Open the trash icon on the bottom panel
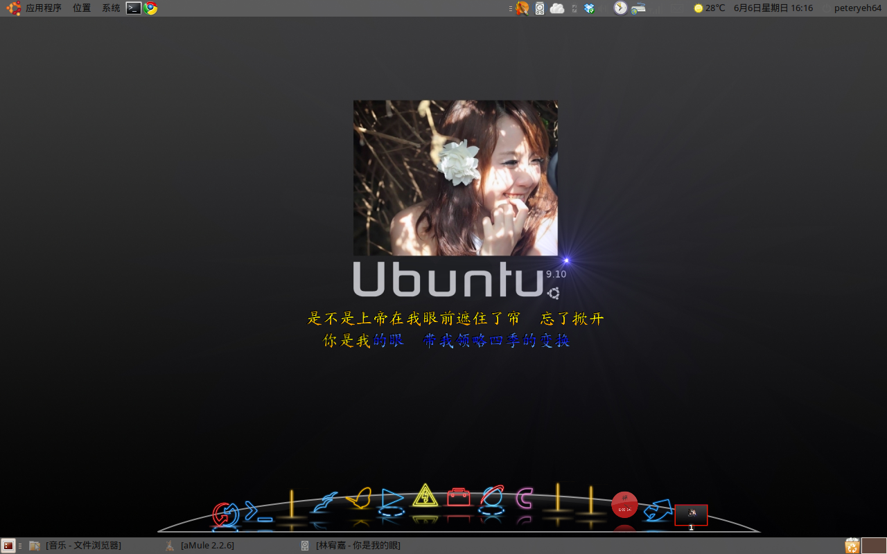Viewport: 887px width, 554px height. tap(852, 546)
